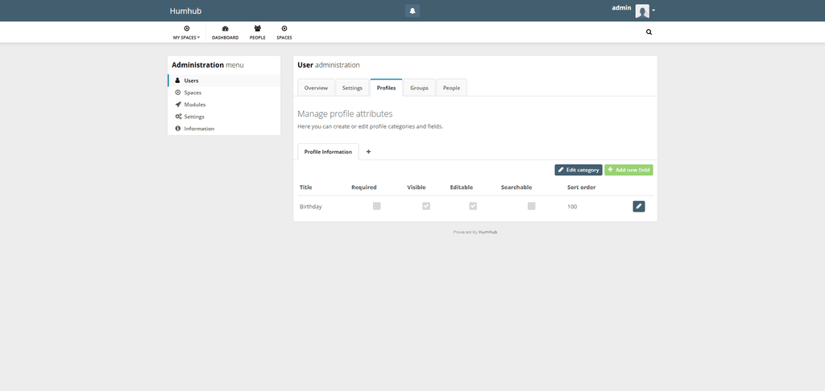Expand the admin account dropdown arrow
This screenshot has width=825, height=391.
(653, 10)
